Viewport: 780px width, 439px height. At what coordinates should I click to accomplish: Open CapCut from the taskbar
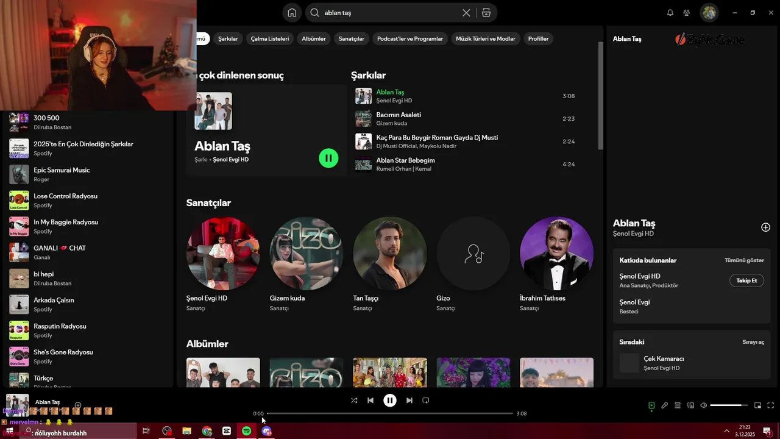point(227,431)
